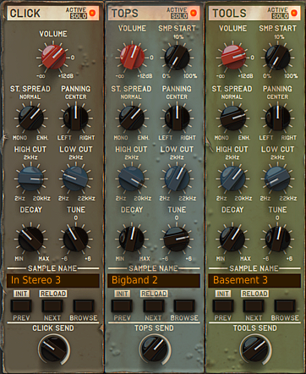The height and width of the screenshot is (374, 306).
Task: Click the TOPS channel red Volume knob
Action: click(132, 58)
